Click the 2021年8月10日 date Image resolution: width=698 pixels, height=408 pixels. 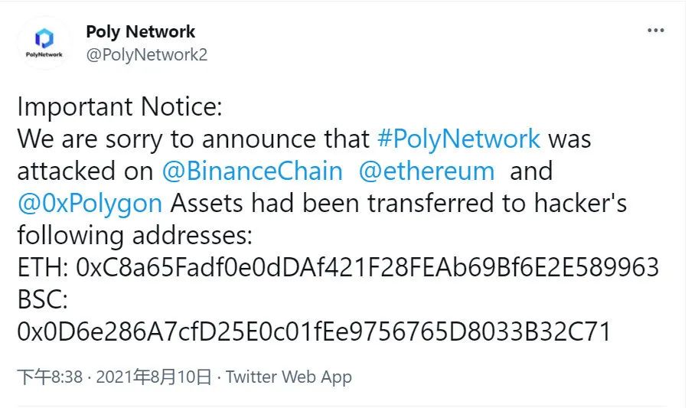[154, 377]
